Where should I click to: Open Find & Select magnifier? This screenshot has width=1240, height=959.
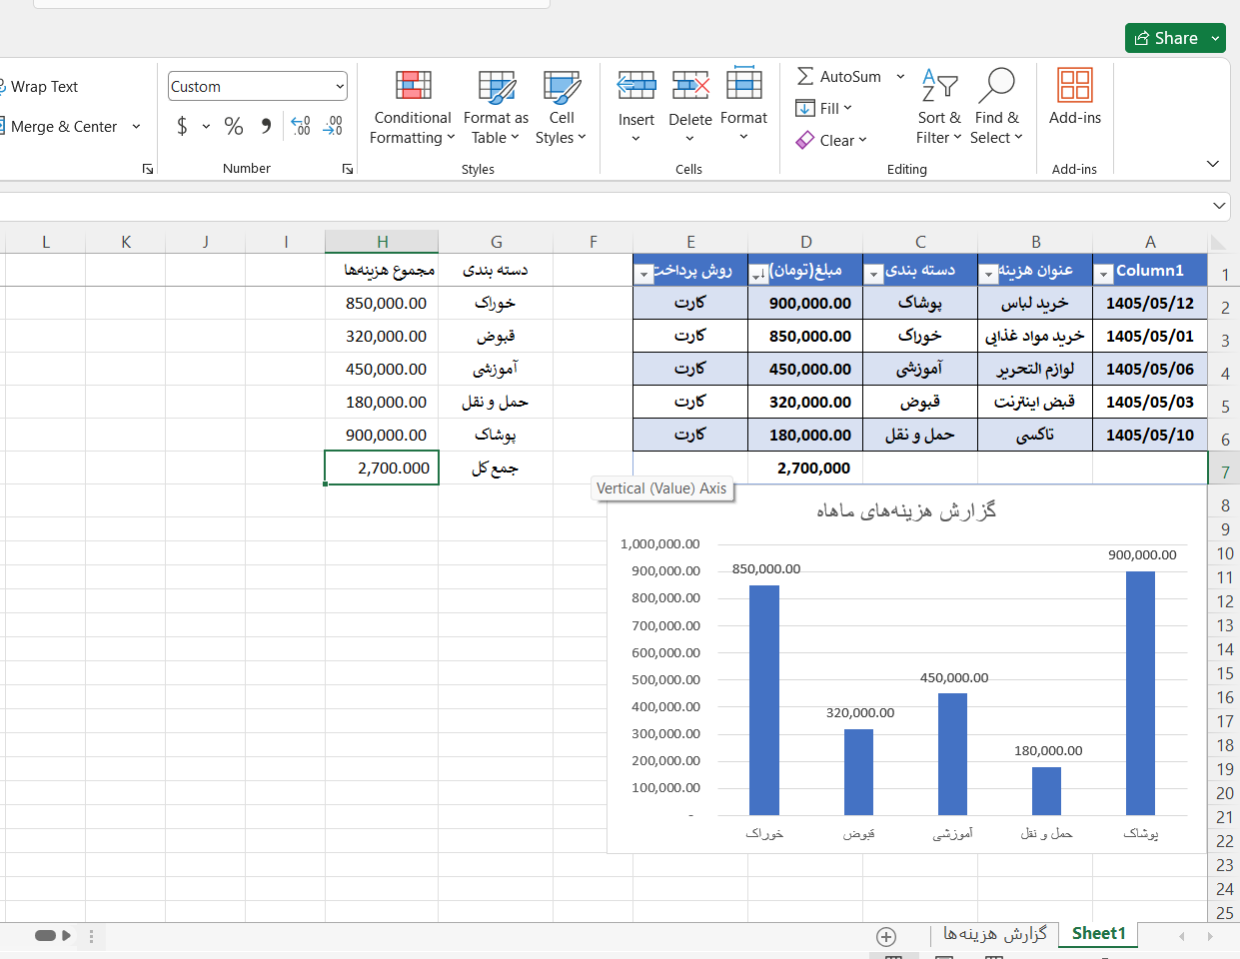pos(996,108)
